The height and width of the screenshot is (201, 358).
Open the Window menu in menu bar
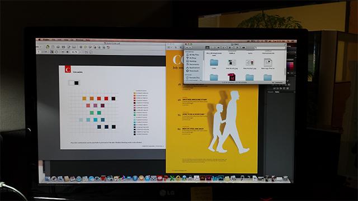(x=79, y=40)
